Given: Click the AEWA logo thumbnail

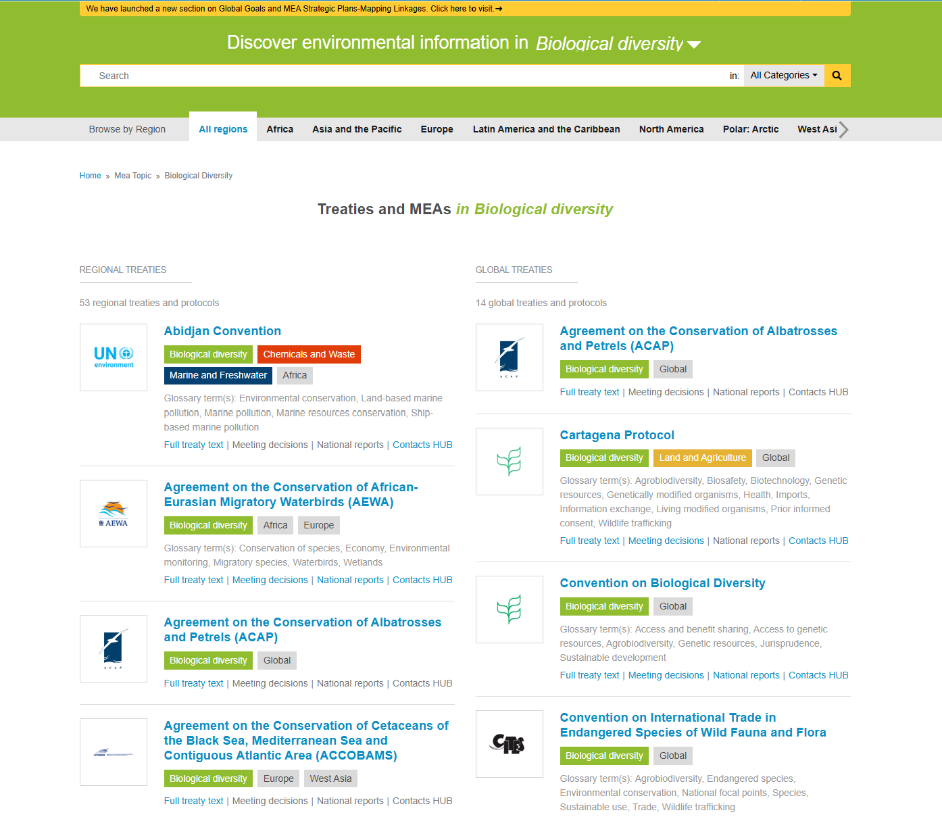Looking at the screenshot, I should [x=114, y=514].
